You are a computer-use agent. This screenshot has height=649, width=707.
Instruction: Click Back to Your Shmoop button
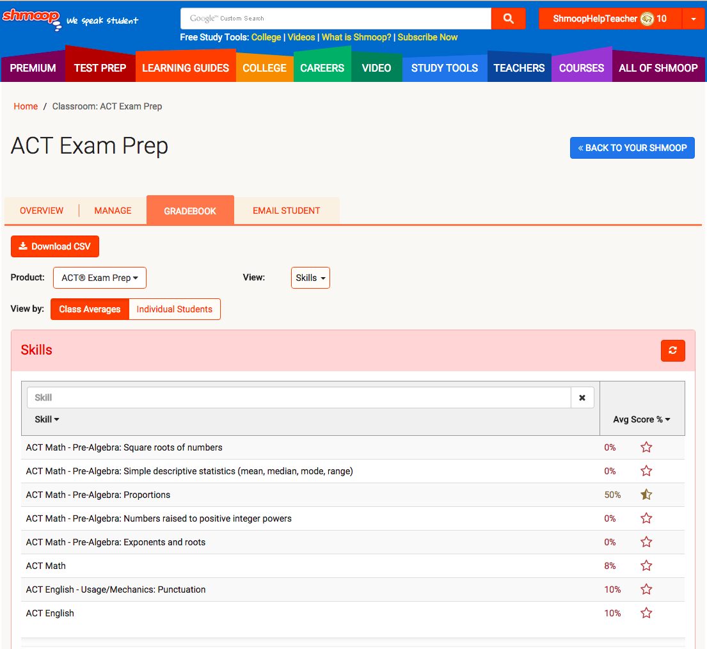coord(632,148)
